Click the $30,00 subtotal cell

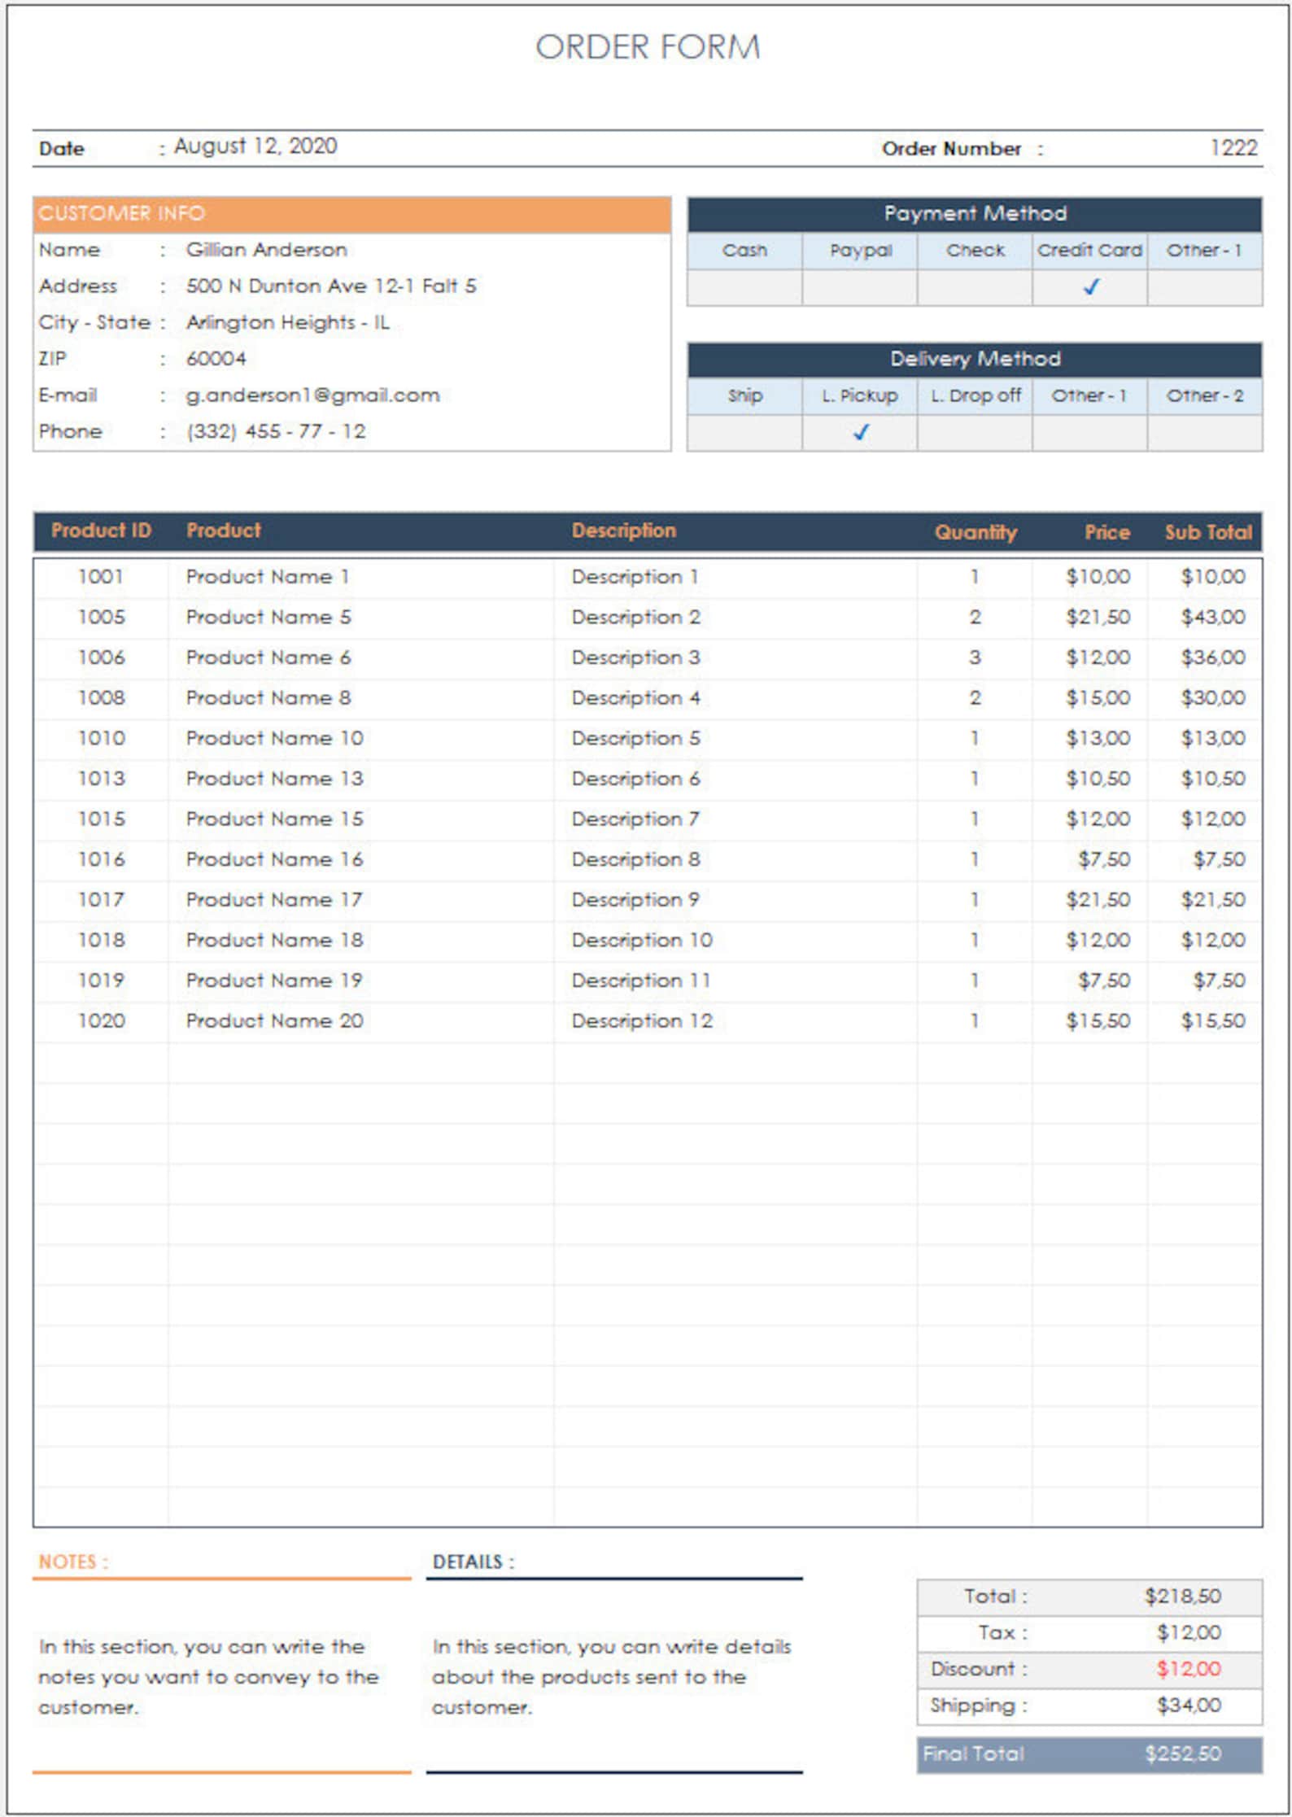click(x=1204, y=698)
